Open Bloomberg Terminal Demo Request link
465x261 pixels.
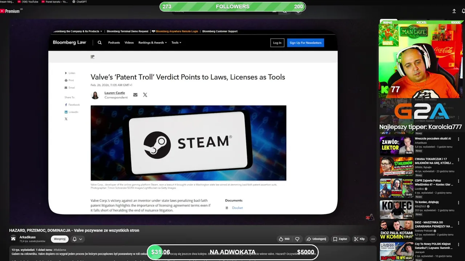pyautogui.click(x=128, y=31)
